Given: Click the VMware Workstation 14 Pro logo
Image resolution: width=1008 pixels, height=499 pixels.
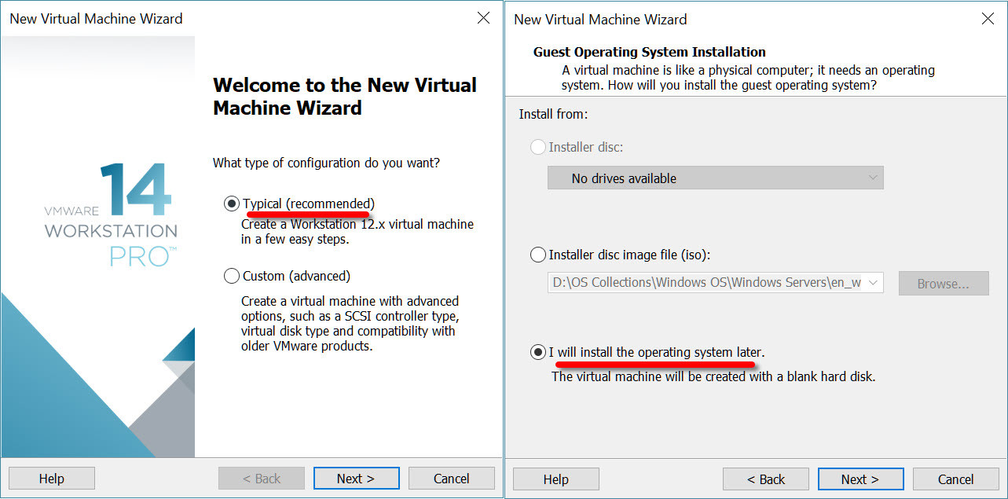Looking at the screenshot, I should tap(111, 214).
